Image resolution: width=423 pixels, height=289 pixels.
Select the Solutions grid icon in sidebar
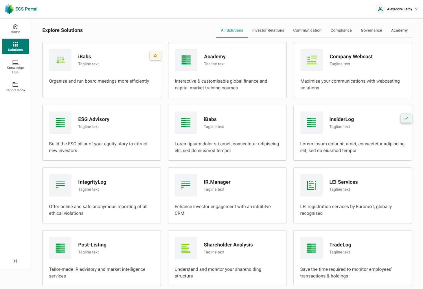pyautogui.click(x=15, y=44)
